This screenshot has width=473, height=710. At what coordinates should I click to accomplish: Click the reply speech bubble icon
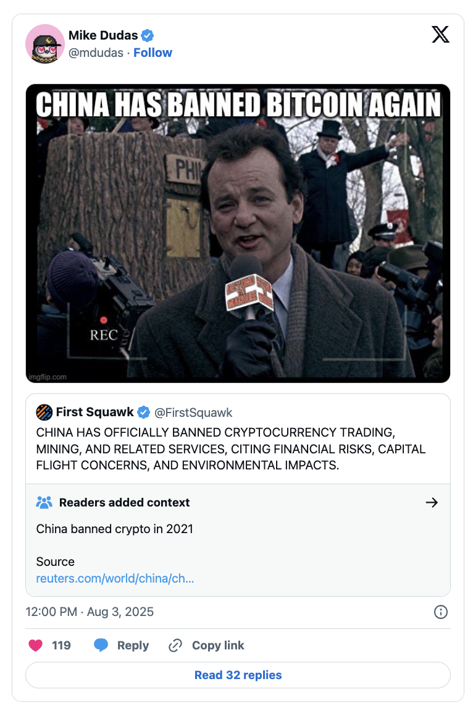coord(101,645)
